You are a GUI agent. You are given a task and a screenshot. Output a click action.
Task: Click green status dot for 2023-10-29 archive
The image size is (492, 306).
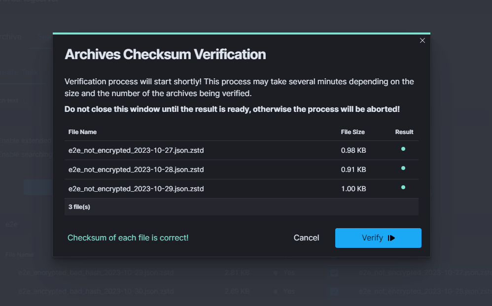click(x=403, y=187)
